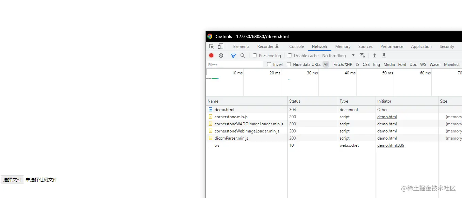Filter requests by WS

click(423, 64)
